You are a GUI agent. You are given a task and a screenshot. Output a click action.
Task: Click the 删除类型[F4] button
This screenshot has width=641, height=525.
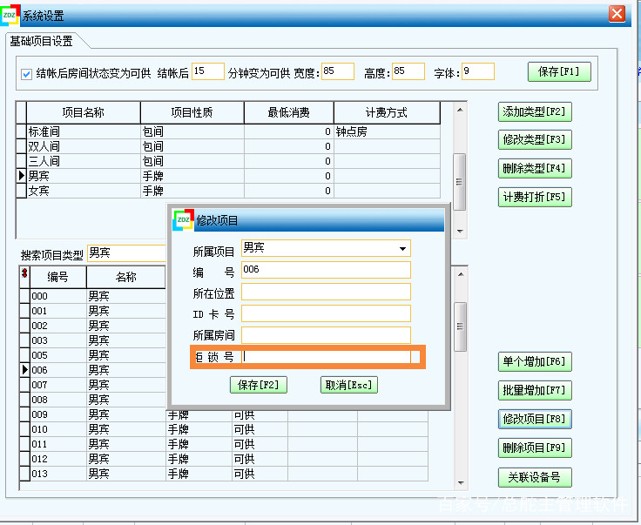coord(535,168)
